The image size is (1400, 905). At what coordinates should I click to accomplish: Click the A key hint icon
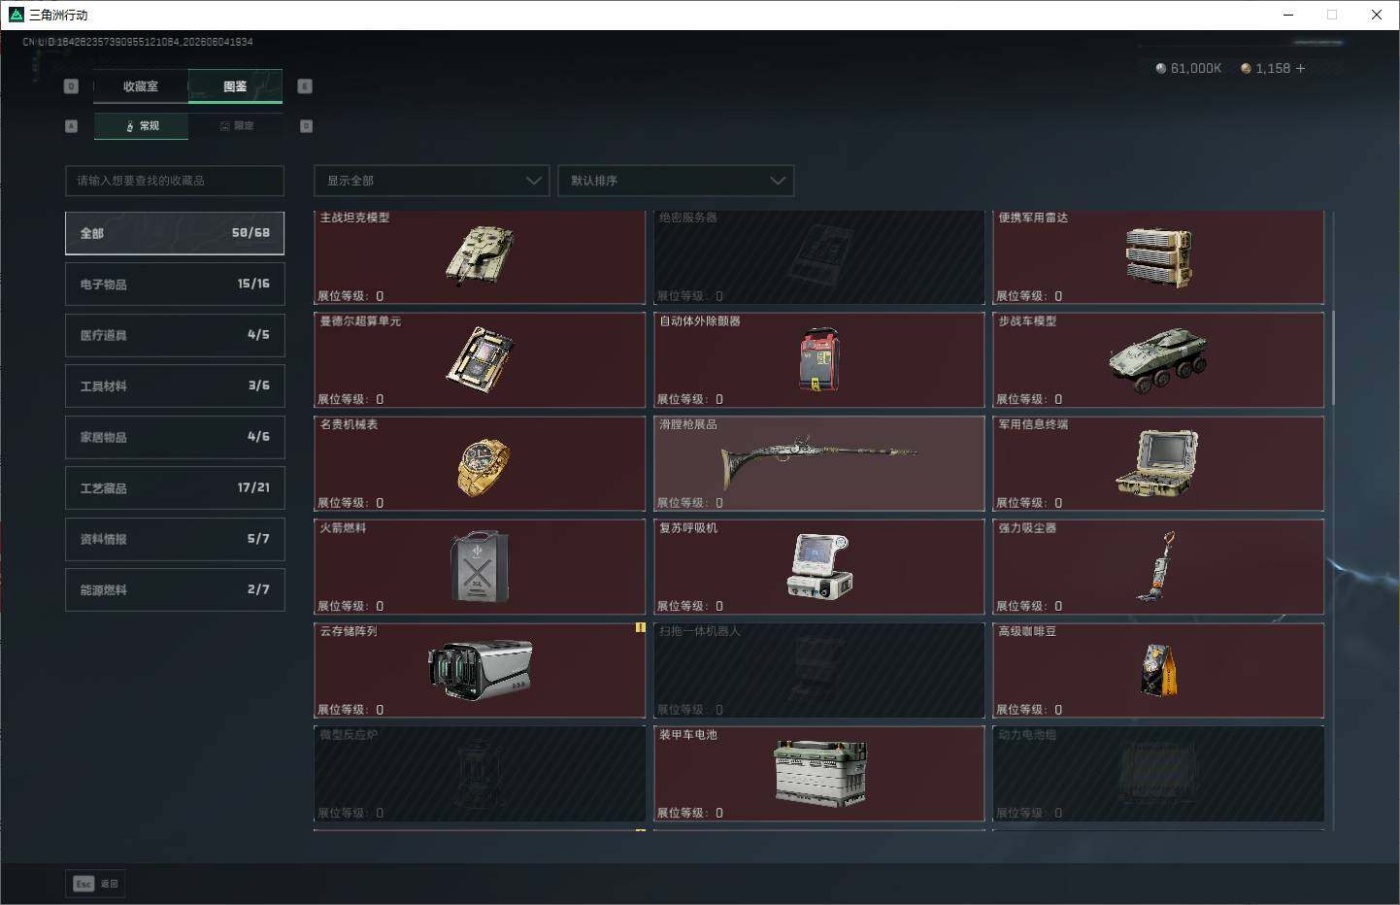tap(71, 126)
